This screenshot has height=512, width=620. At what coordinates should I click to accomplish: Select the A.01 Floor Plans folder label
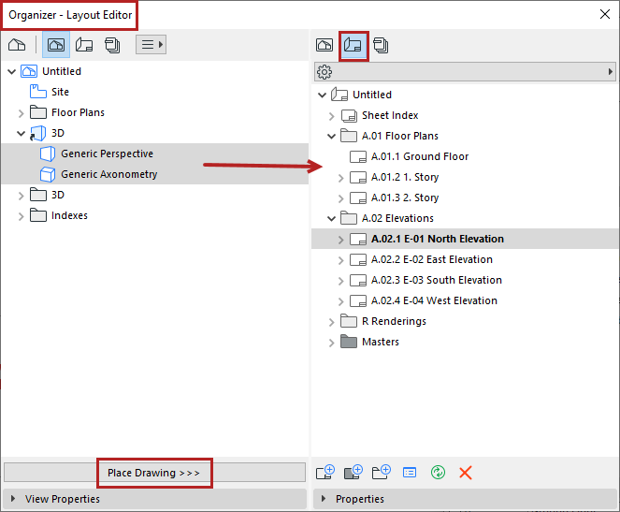point(400,136)
